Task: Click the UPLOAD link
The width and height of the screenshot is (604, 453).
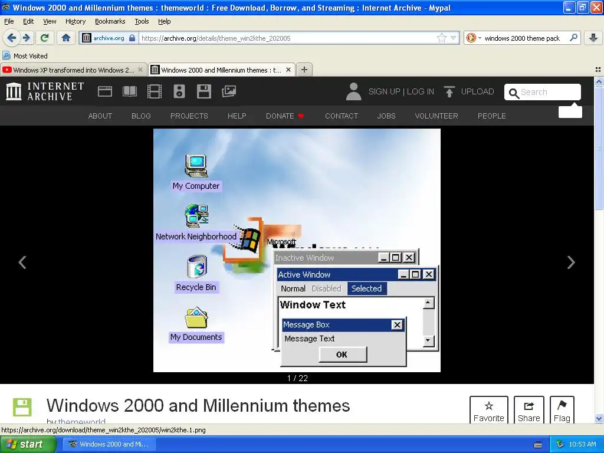Action: pos(477,91)
